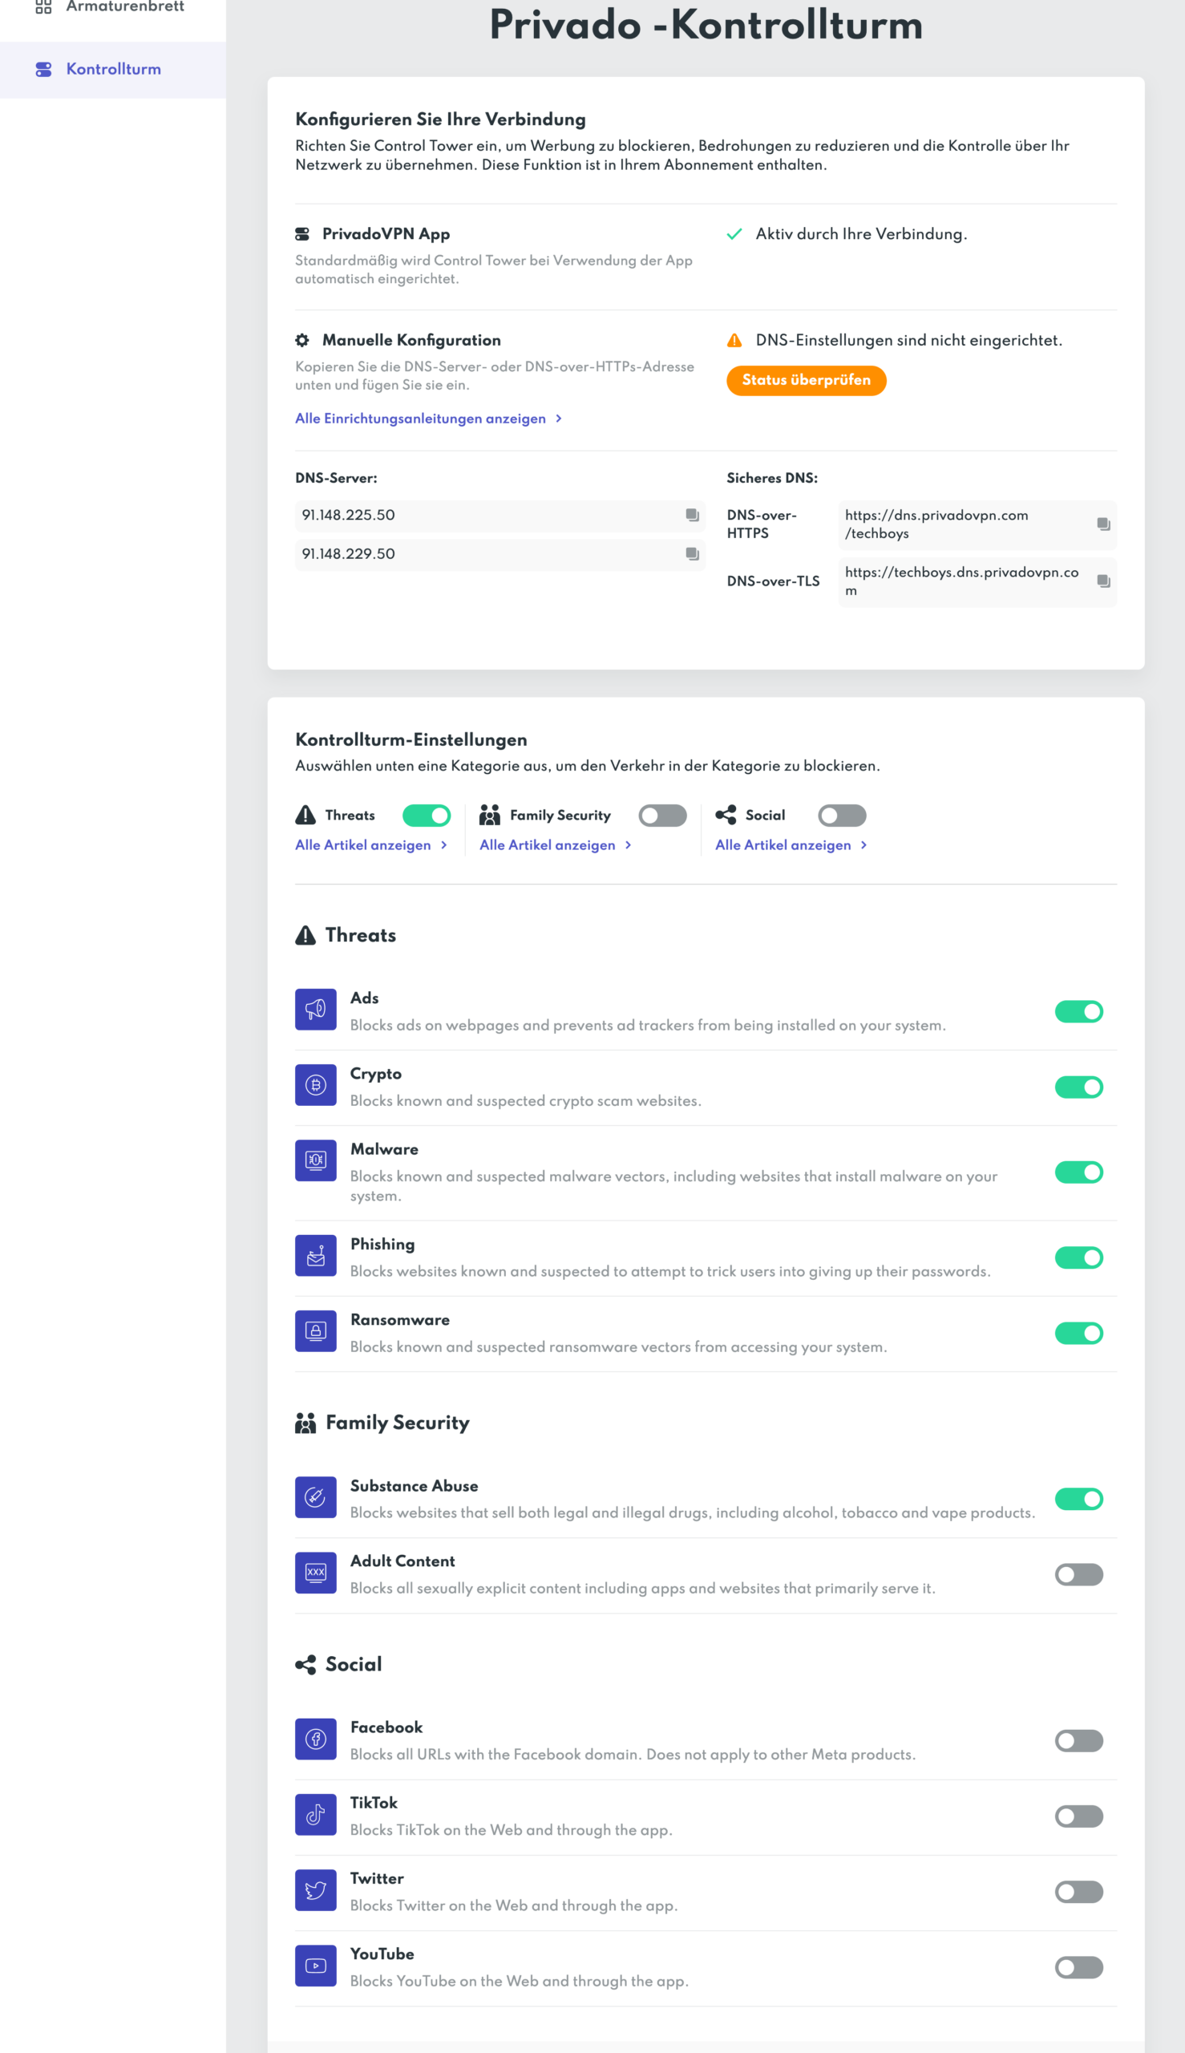Click the Threats warning icon in category row
Screen dimensions: 1185x2053
point(305,815)
